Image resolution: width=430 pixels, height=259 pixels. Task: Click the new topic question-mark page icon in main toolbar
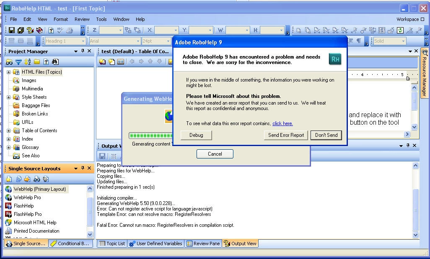point(51,30)
